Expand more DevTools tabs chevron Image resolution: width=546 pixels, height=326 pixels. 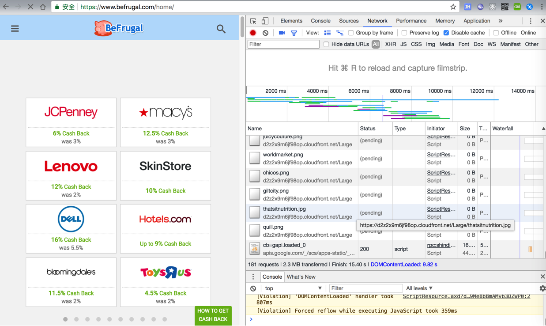(501, 21)
